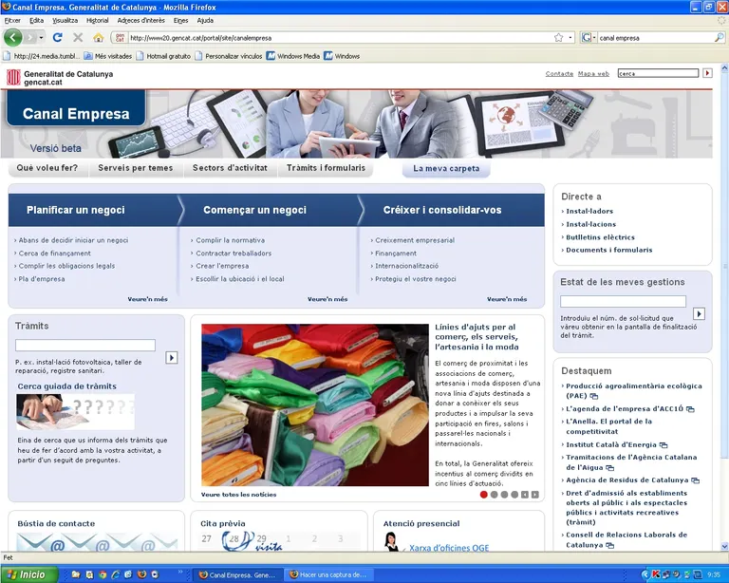Open the 'Tràmits i formularis' tab
Screen dimensions: 729x583
coord(326,168)
